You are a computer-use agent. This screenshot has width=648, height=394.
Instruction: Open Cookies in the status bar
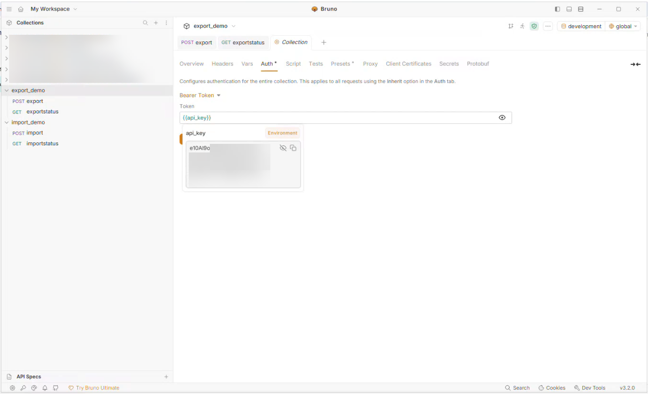tap(552, 388)
